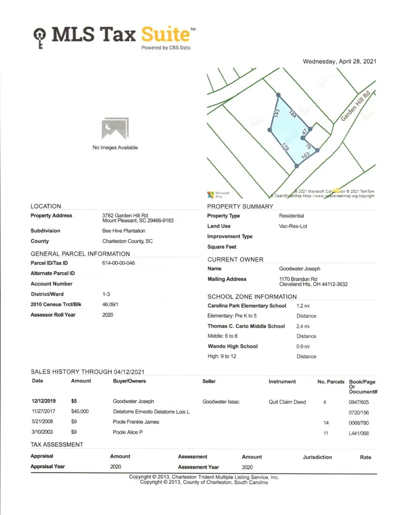Select parcel vertex joining edges 76 and 103
Image resolution: width=403 pixels, height=515 pixels.
coord(317,150)
